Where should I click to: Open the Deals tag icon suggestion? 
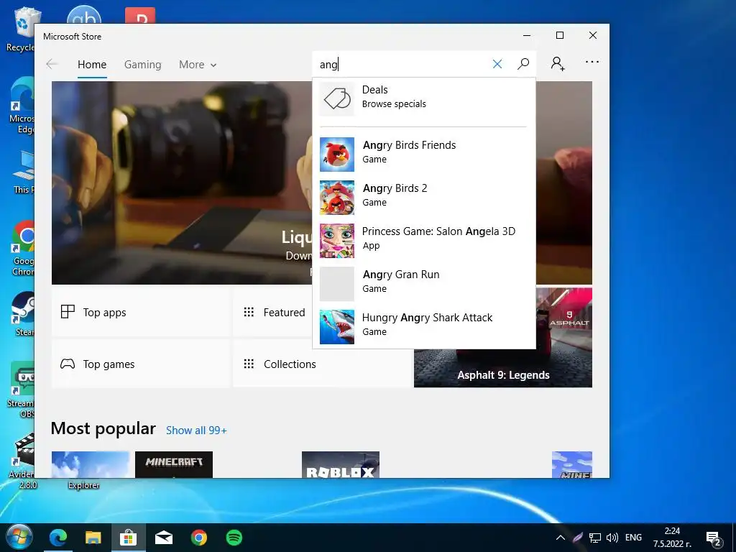337,98
